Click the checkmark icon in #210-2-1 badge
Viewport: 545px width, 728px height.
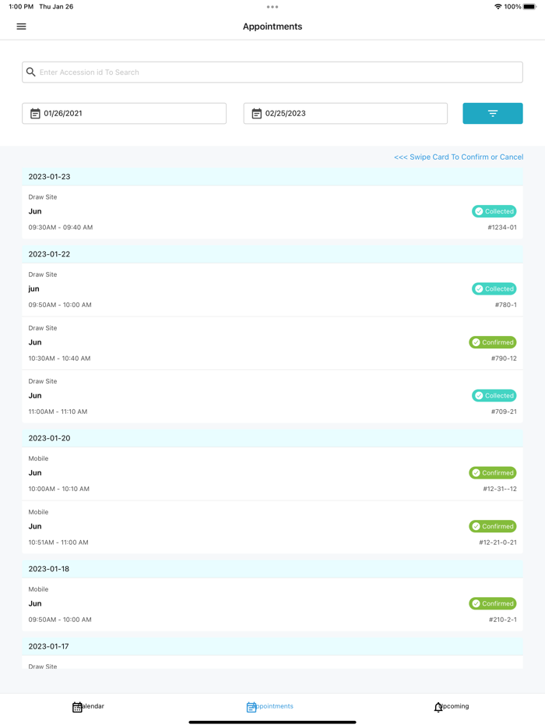pyautogui.click(x=476, y=603)
